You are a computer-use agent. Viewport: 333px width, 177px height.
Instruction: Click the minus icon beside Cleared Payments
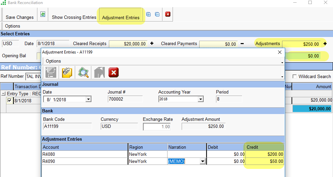(242, 43)
